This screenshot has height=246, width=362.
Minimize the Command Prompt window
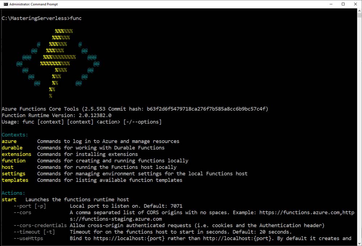330,4
